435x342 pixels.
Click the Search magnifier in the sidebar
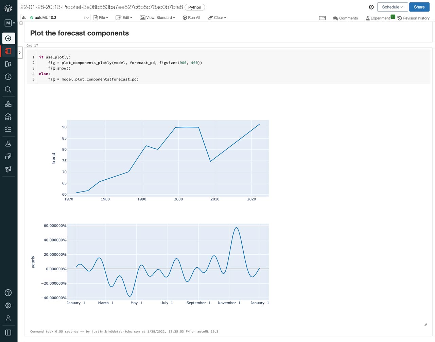point(8,90)
